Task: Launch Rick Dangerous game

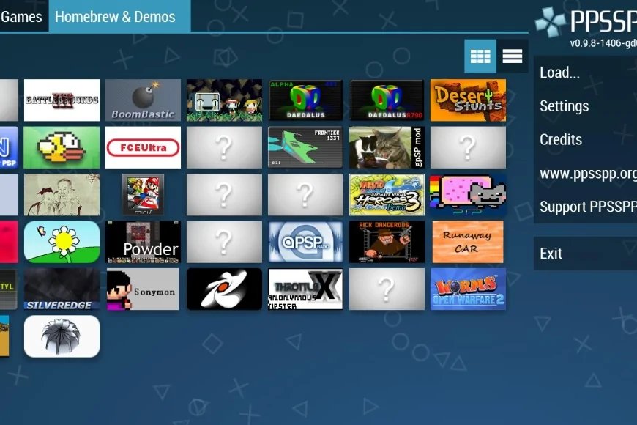Action: pos(387,242)
